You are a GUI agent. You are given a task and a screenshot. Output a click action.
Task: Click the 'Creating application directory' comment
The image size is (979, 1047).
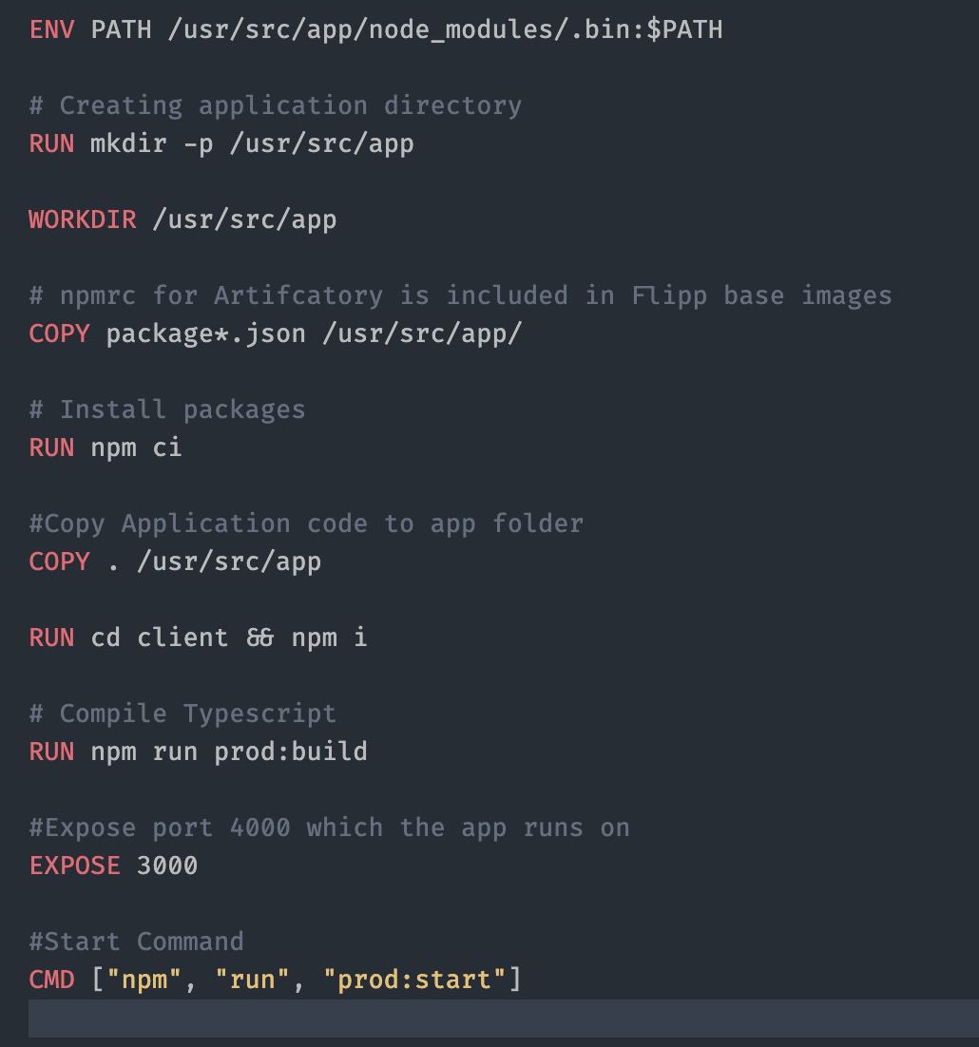[x=276, y=105]
